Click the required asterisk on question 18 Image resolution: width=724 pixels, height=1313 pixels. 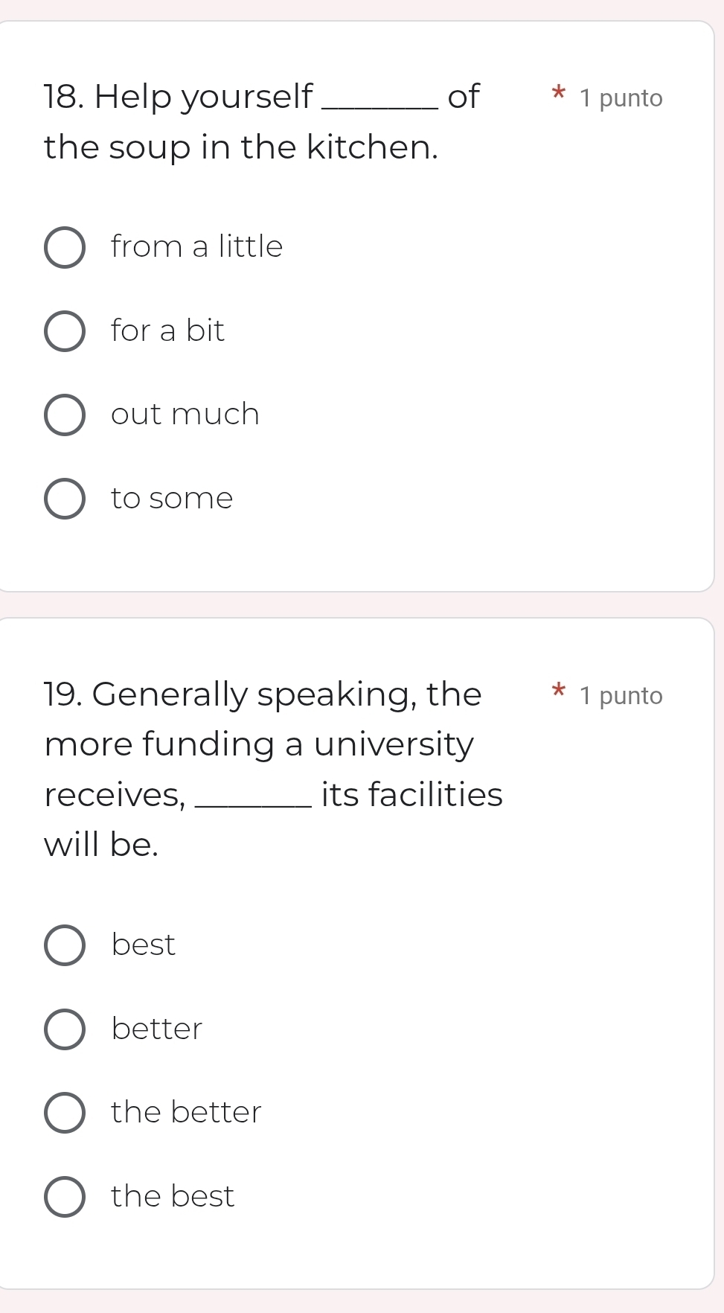[559, 95]
